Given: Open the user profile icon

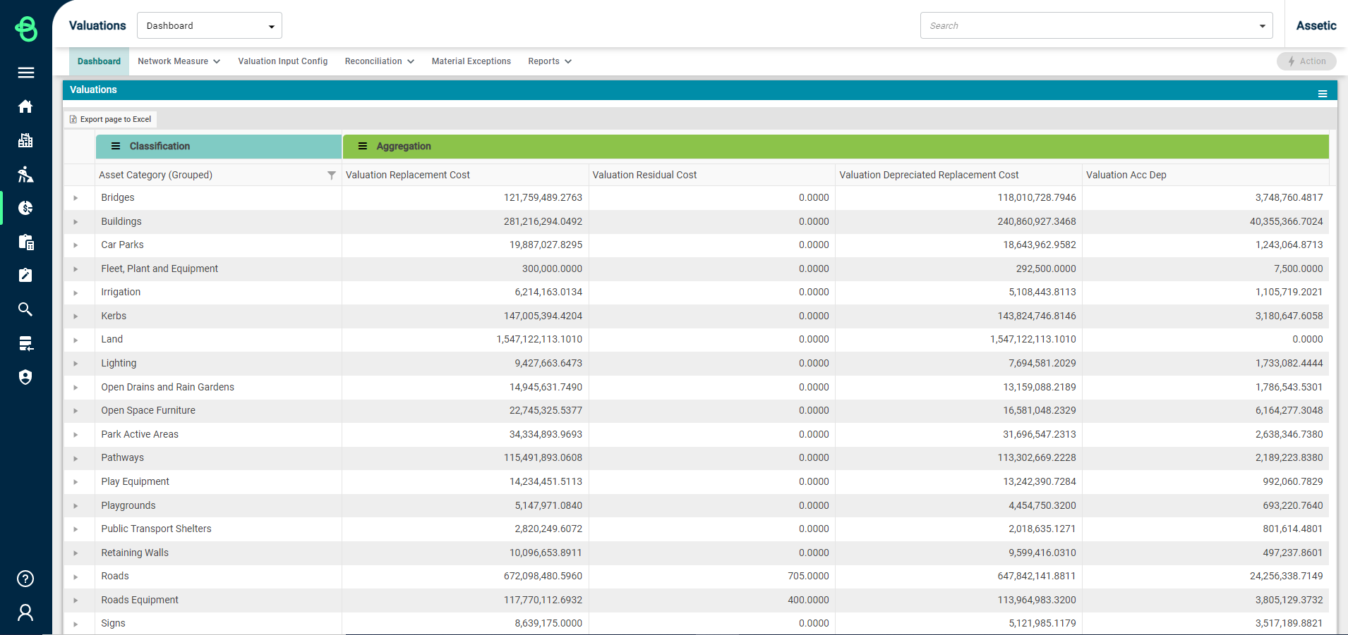Looking at the screenshot, I should click(x=25, y=612).
